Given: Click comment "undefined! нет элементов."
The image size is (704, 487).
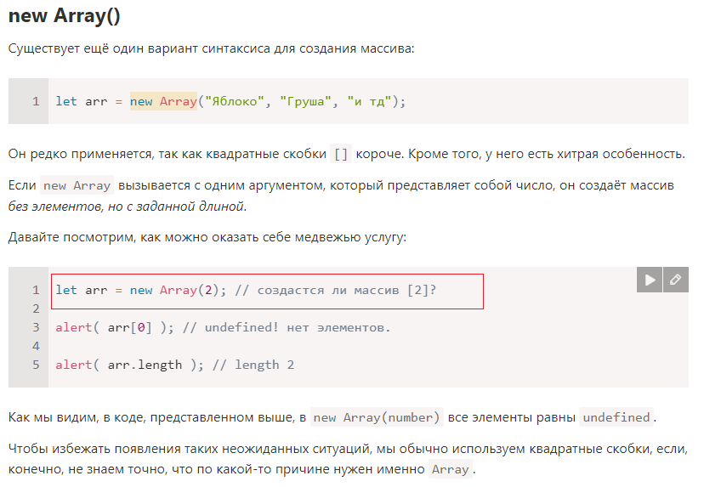Looking at the screenshot, I should (x=298, y=328).
